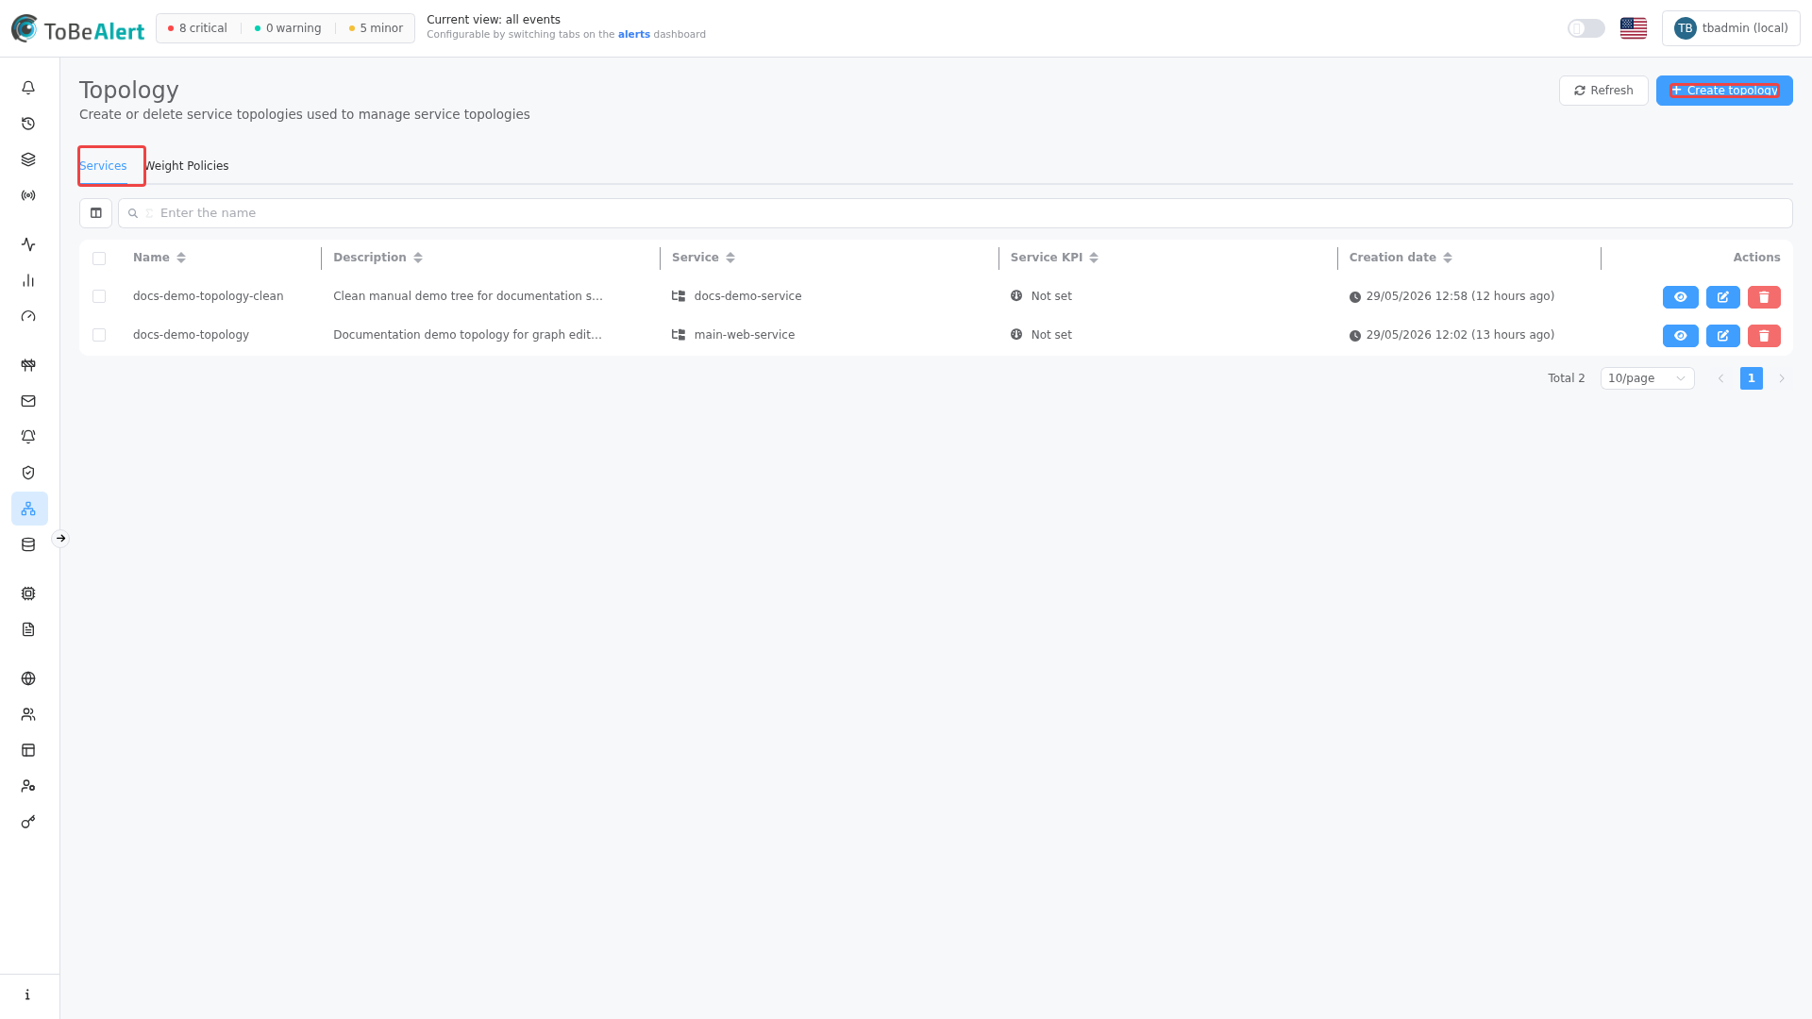This screenshot has width=1812, height=1019.
Task: View the main-web-service topology with eye button
Action: point(1681,336)
